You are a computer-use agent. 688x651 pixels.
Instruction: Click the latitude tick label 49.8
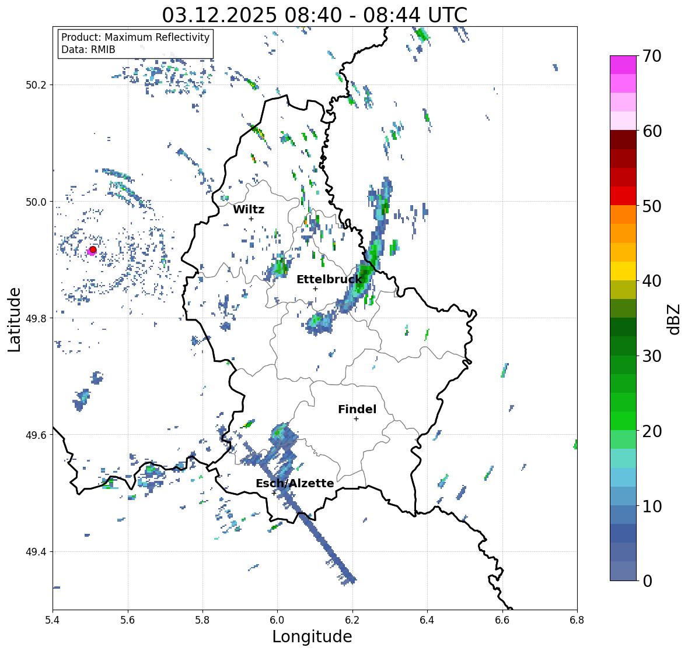point(35,318)
